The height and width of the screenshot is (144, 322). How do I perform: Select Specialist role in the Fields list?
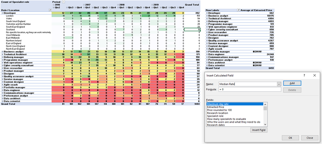click(235, 116)
